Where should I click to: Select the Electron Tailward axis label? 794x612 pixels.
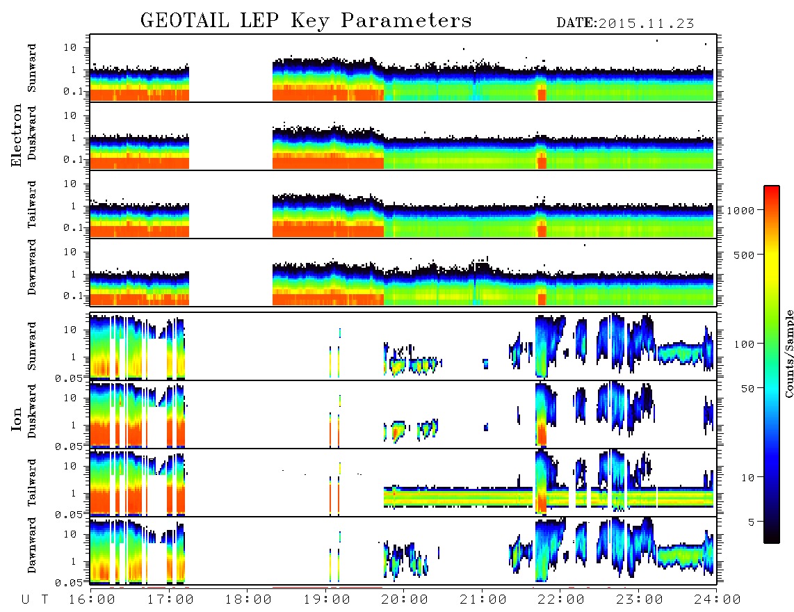32,204
